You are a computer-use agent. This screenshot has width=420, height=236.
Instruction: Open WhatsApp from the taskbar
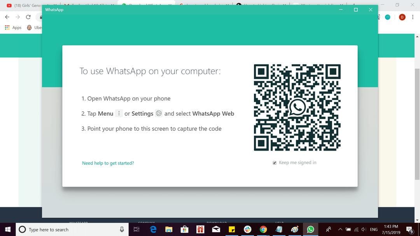[x=310, y=229]
